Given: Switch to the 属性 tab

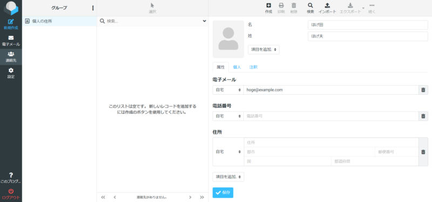Looking at the screenshot, I should pos(221,67).
